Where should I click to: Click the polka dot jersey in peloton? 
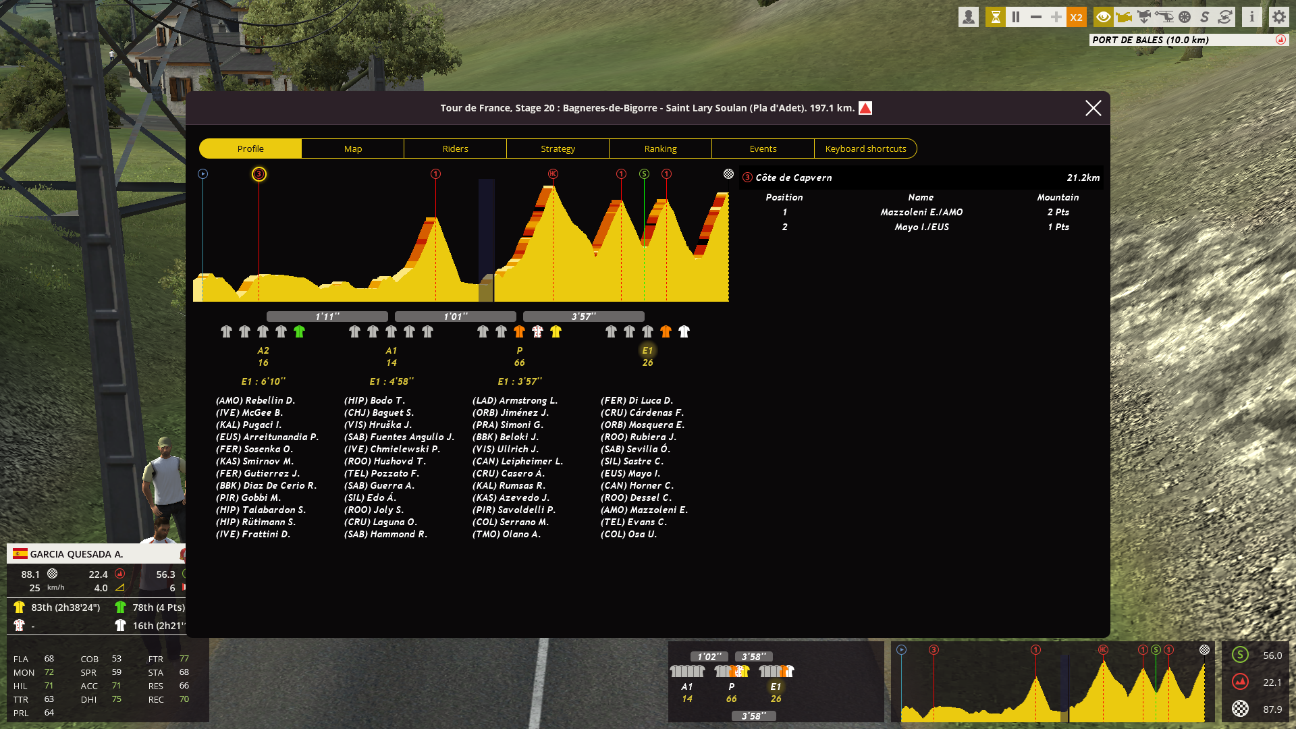pyautogui.click(x=537, y=331)
